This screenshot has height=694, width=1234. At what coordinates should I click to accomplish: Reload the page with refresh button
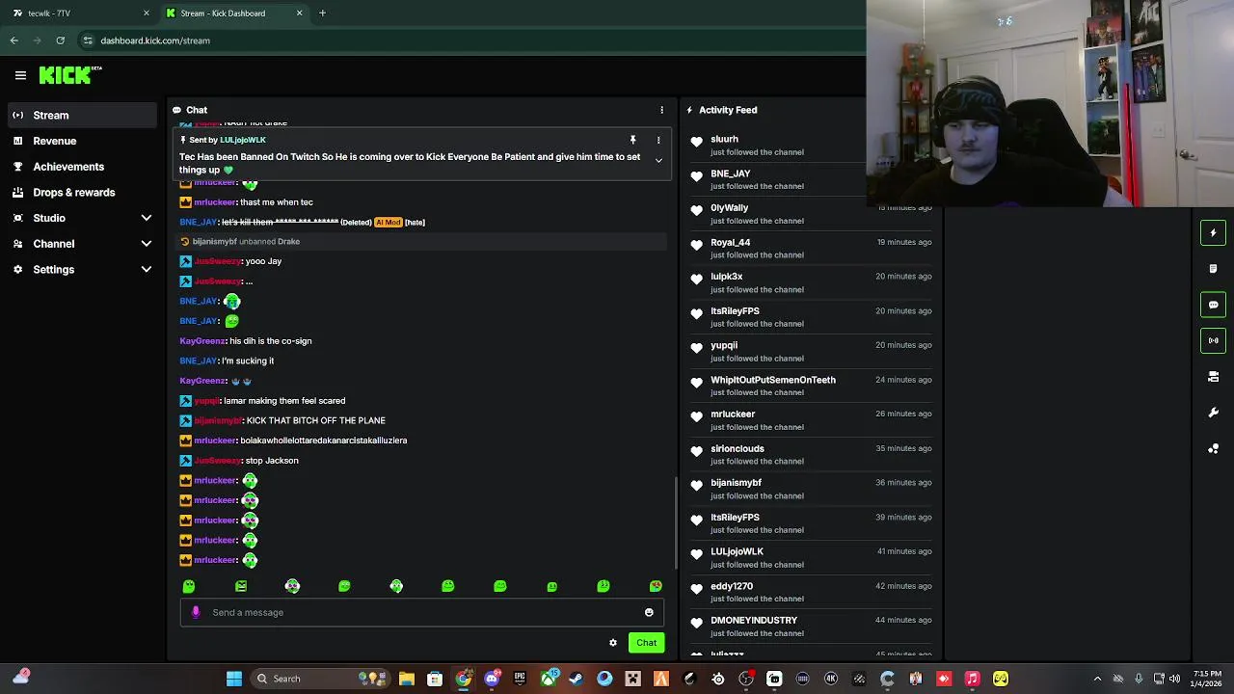coord(60,40)
